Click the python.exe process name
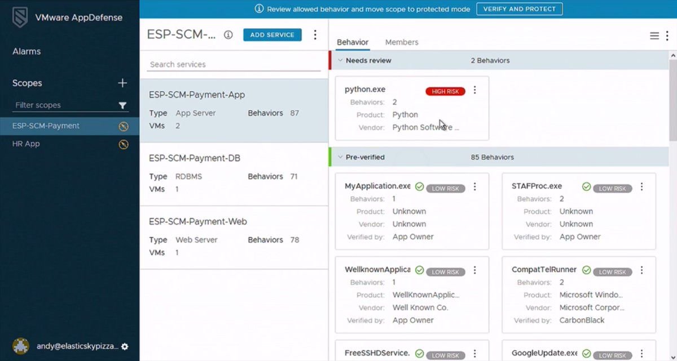The width and height of the screenshot is (677, 361). click(x=365, y=90)
